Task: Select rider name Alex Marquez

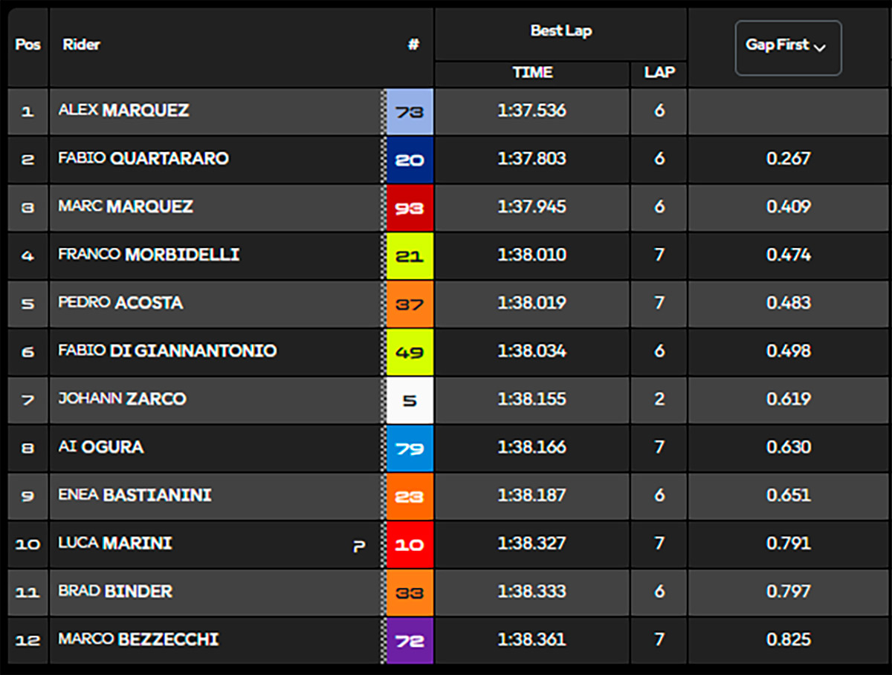Action: point(123,111)
